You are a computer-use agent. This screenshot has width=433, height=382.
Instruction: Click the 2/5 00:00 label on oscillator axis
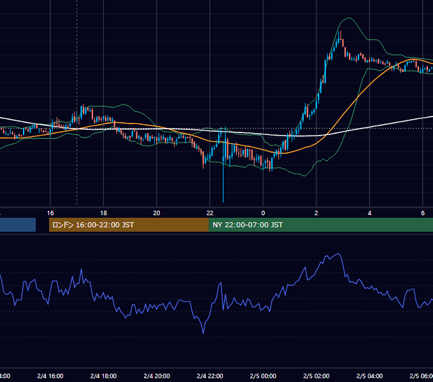tap(263, 376)
